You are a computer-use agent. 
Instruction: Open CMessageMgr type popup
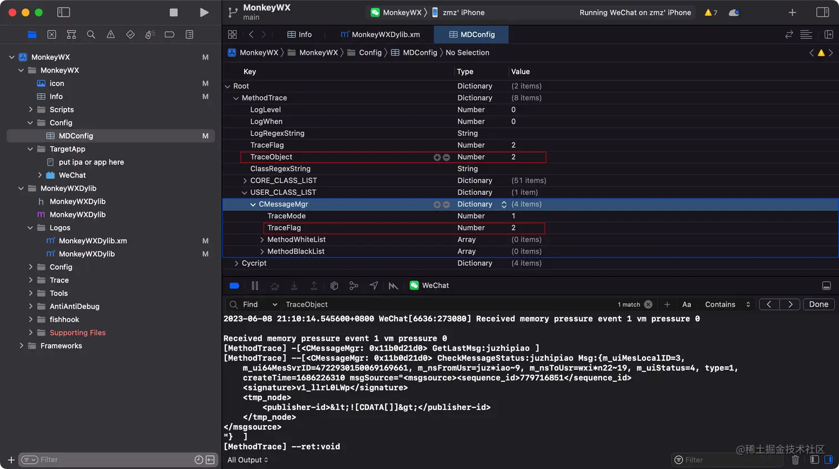(504, 204)
